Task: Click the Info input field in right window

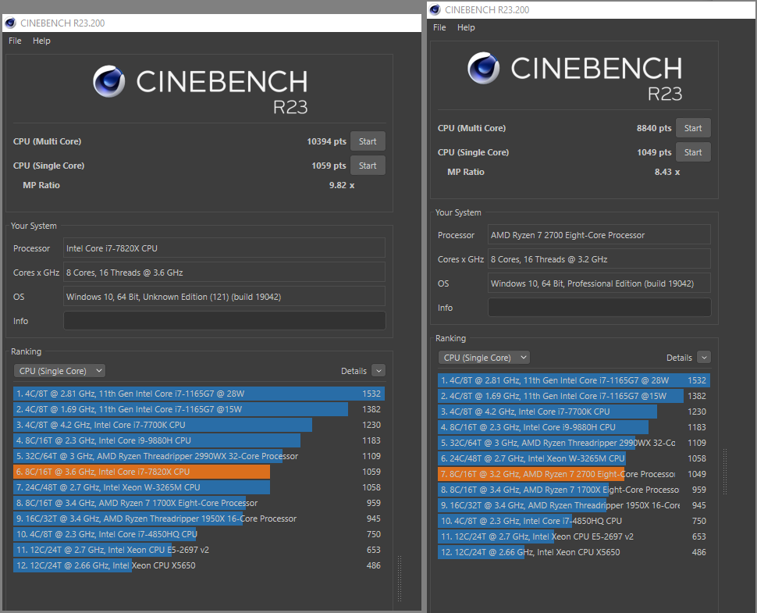Action: (x=599, y=308)
